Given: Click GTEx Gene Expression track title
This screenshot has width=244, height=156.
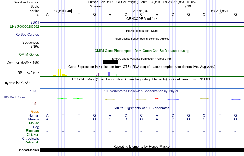Looking at the screenshot, I should 142,67.
